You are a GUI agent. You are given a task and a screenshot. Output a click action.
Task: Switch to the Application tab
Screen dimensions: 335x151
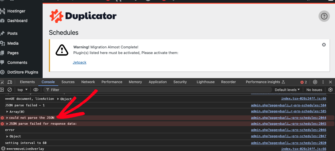158,82
